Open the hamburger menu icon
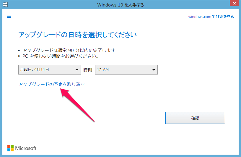Screen dimensions: 241x157 9,16
